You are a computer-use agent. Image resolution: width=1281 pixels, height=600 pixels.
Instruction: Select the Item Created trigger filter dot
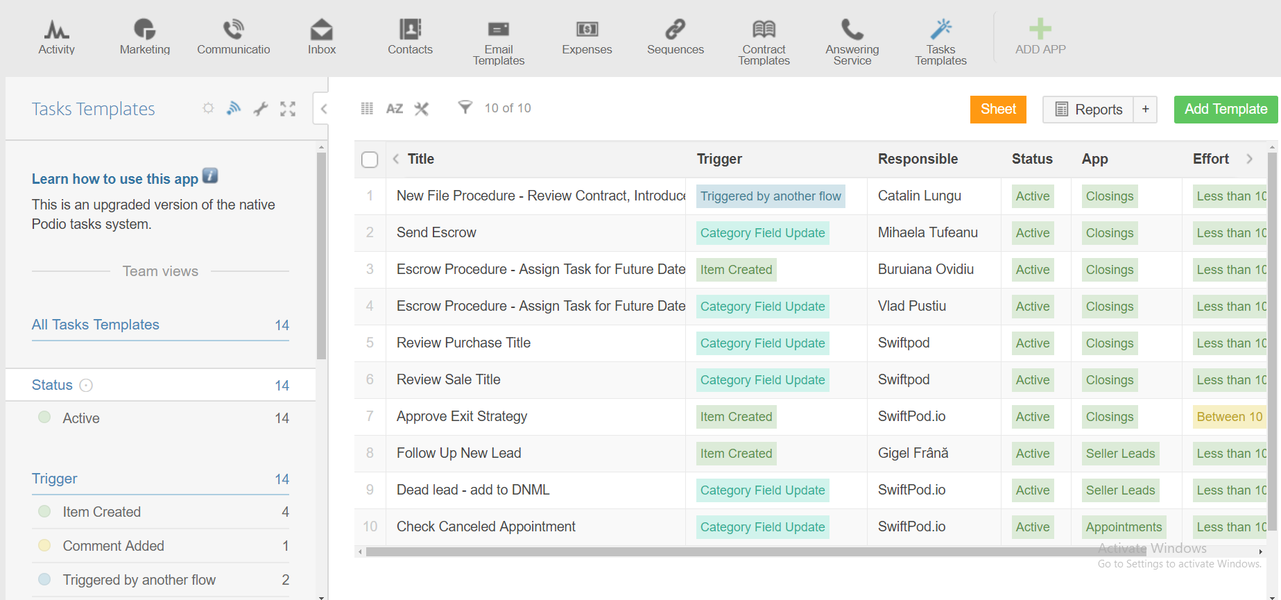[x=44, y=511]
